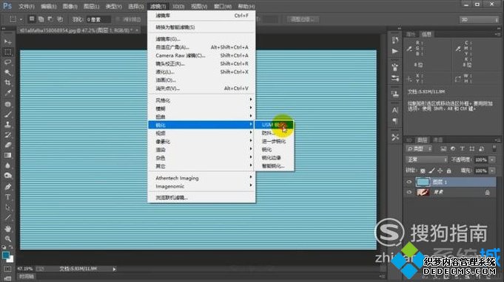Toggle lock all in Layers panel
The height and width of the screenshot is (282, 504).
[x=448, y=171]
